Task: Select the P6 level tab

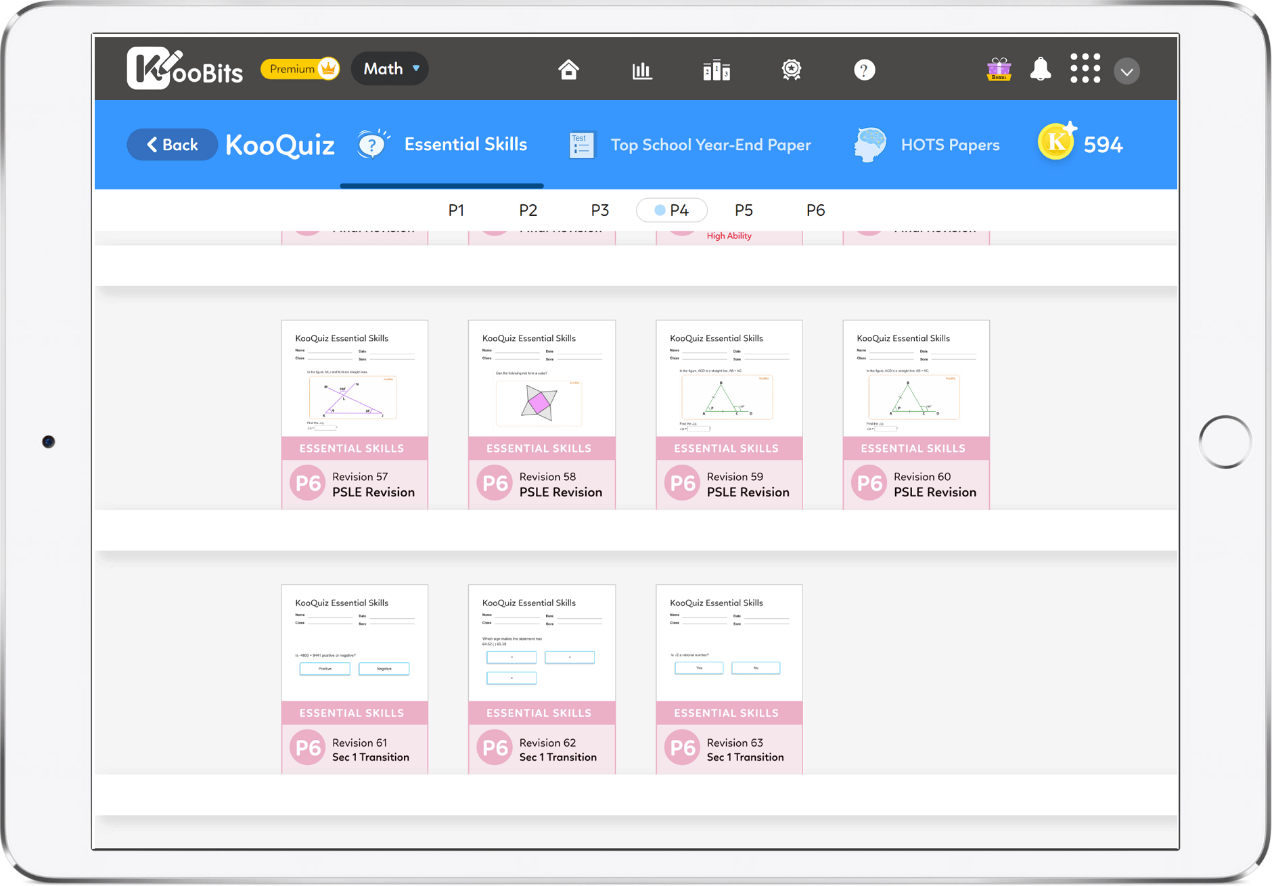Action: pyautogui.click(x=815, y=210)
